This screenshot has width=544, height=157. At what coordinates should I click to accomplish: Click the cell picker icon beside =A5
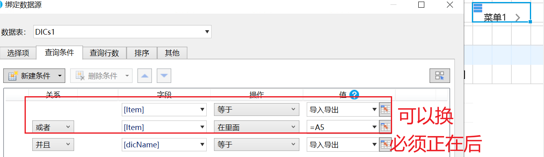385,127
